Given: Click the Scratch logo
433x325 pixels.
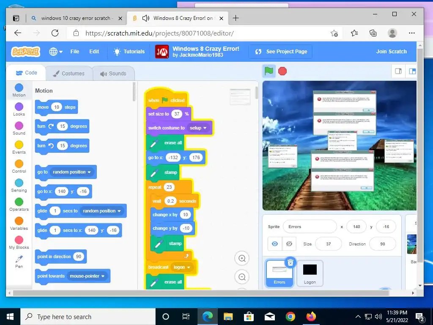Looking at the screenshot, I should click(x=25, y=52).
